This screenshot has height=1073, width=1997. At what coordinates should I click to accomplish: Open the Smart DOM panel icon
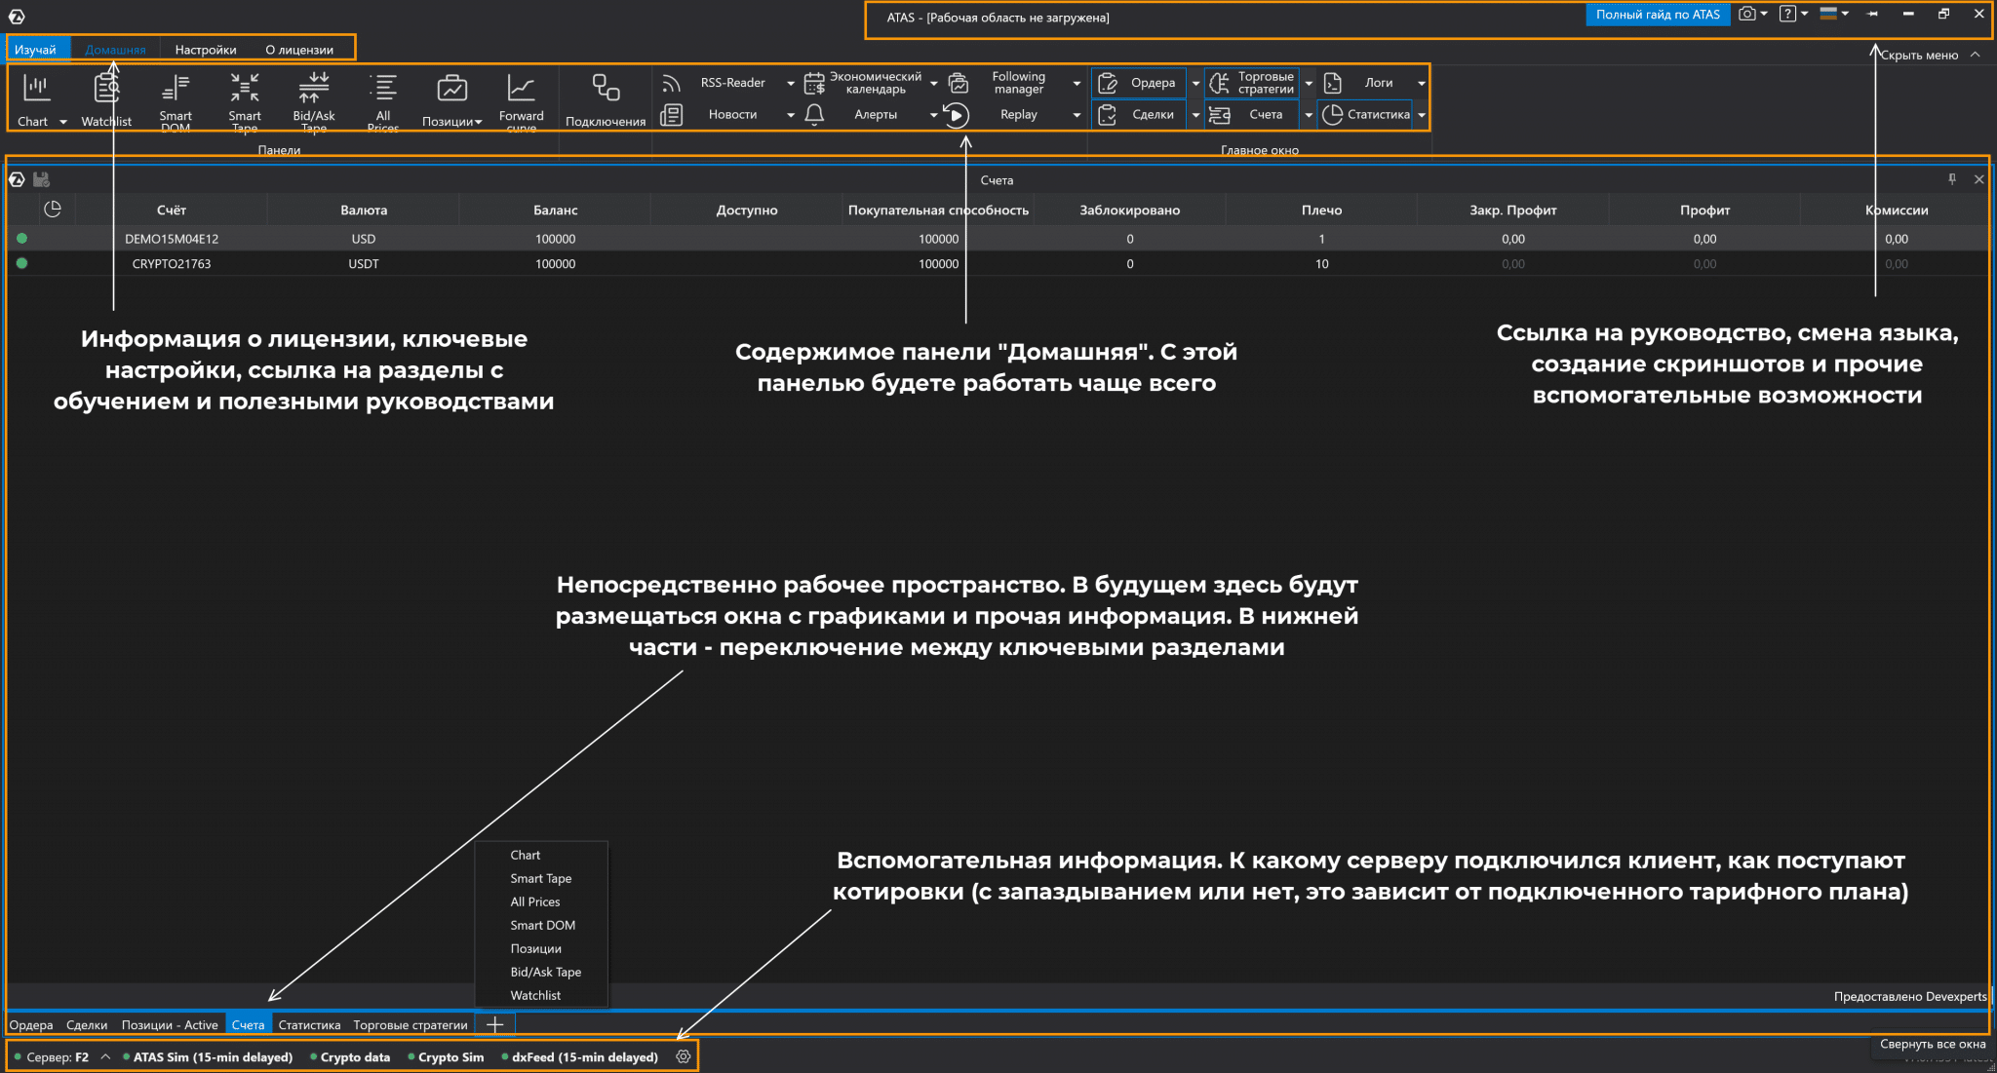[176, 91]
